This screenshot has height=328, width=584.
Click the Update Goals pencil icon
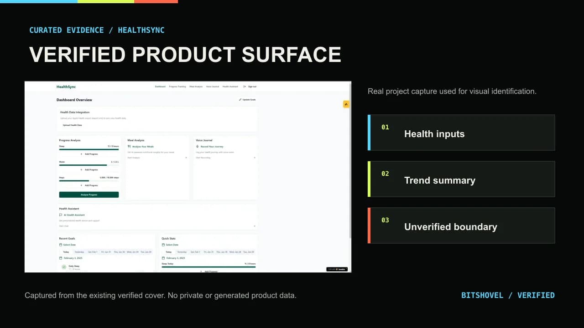click(x=240, y=99)
